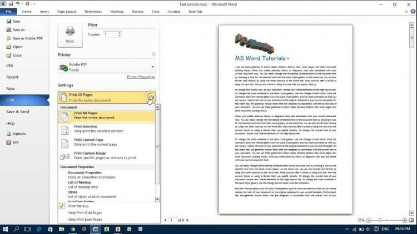Image resolution: width=417 pixels, height=234 pixels.
Task: Open the Save & Send section
Action: tap(18, 111)
